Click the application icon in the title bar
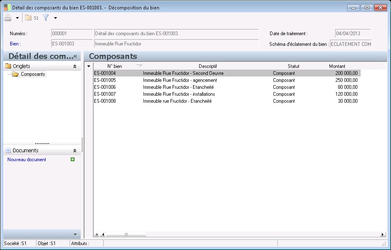 [7, 7]
